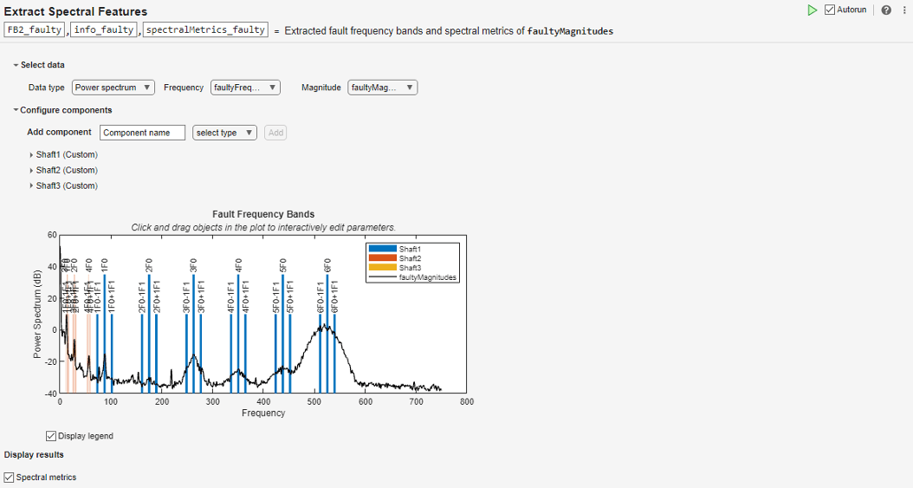Run the task with green play button
This screenshot has width=913, height=488.
tap(812, 10)
